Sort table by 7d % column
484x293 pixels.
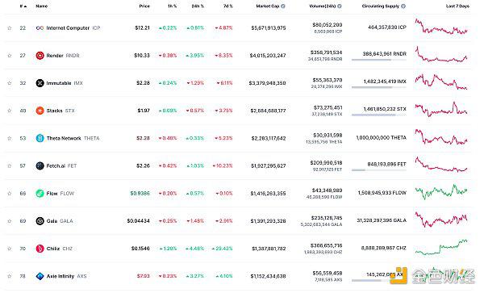tap(227, 6)
